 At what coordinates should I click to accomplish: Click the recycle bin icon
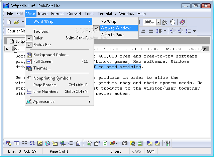click(x=89, y=143)
